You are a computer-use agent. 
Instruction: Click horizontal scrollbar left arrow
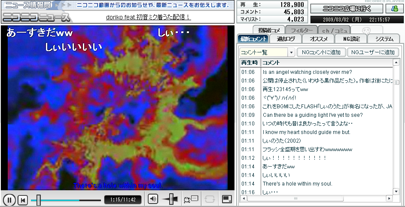(x=244, y=198)
